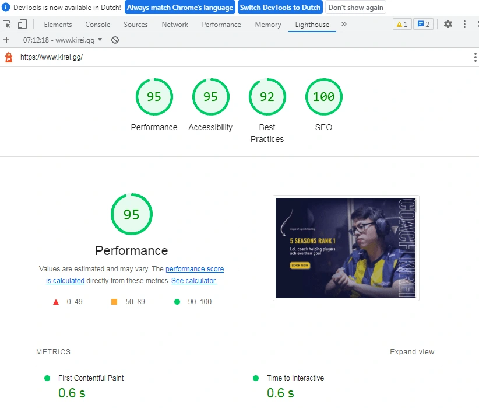Click Switch DevTools to Dutch button
The image size is (479, 408).
pos(280,8)
